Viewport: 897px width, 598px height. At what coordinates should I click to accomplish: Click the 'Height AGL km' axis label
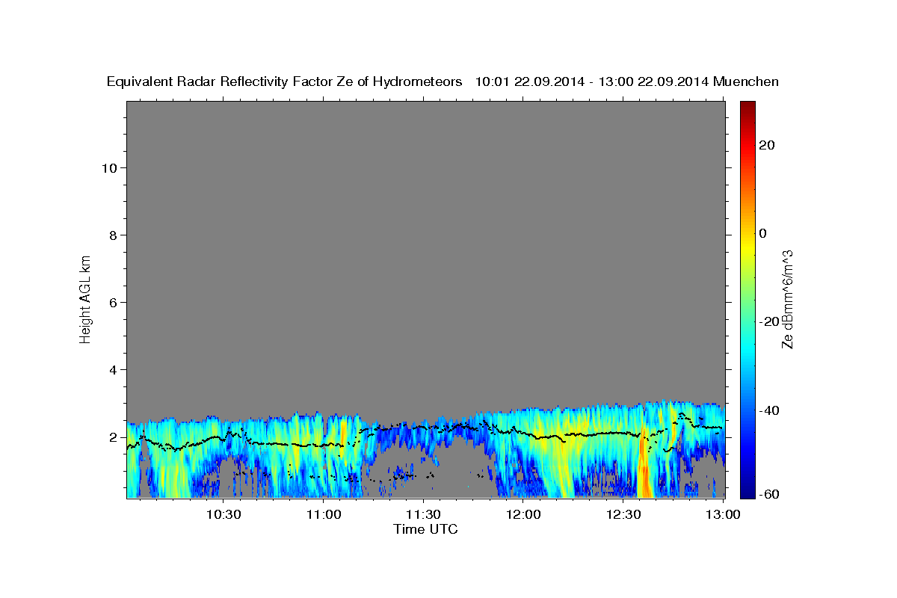tap(86, 298)
